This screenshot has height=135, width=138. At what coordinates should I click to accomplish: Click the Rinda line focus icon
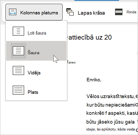(119, 12)
